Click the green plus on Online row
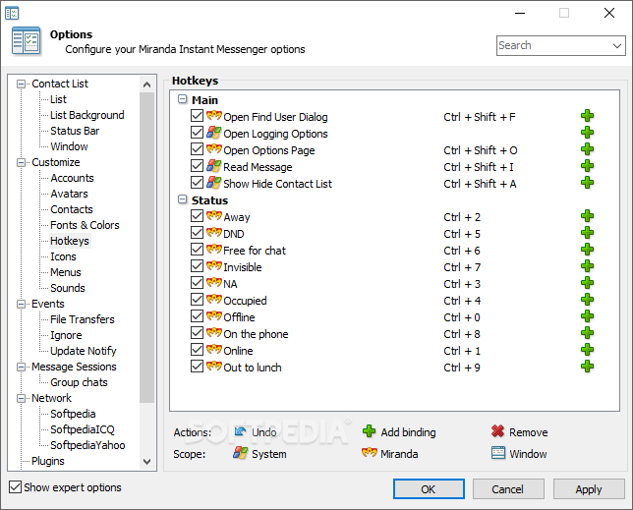Screen dimensions: 633x510 point(587,350)
